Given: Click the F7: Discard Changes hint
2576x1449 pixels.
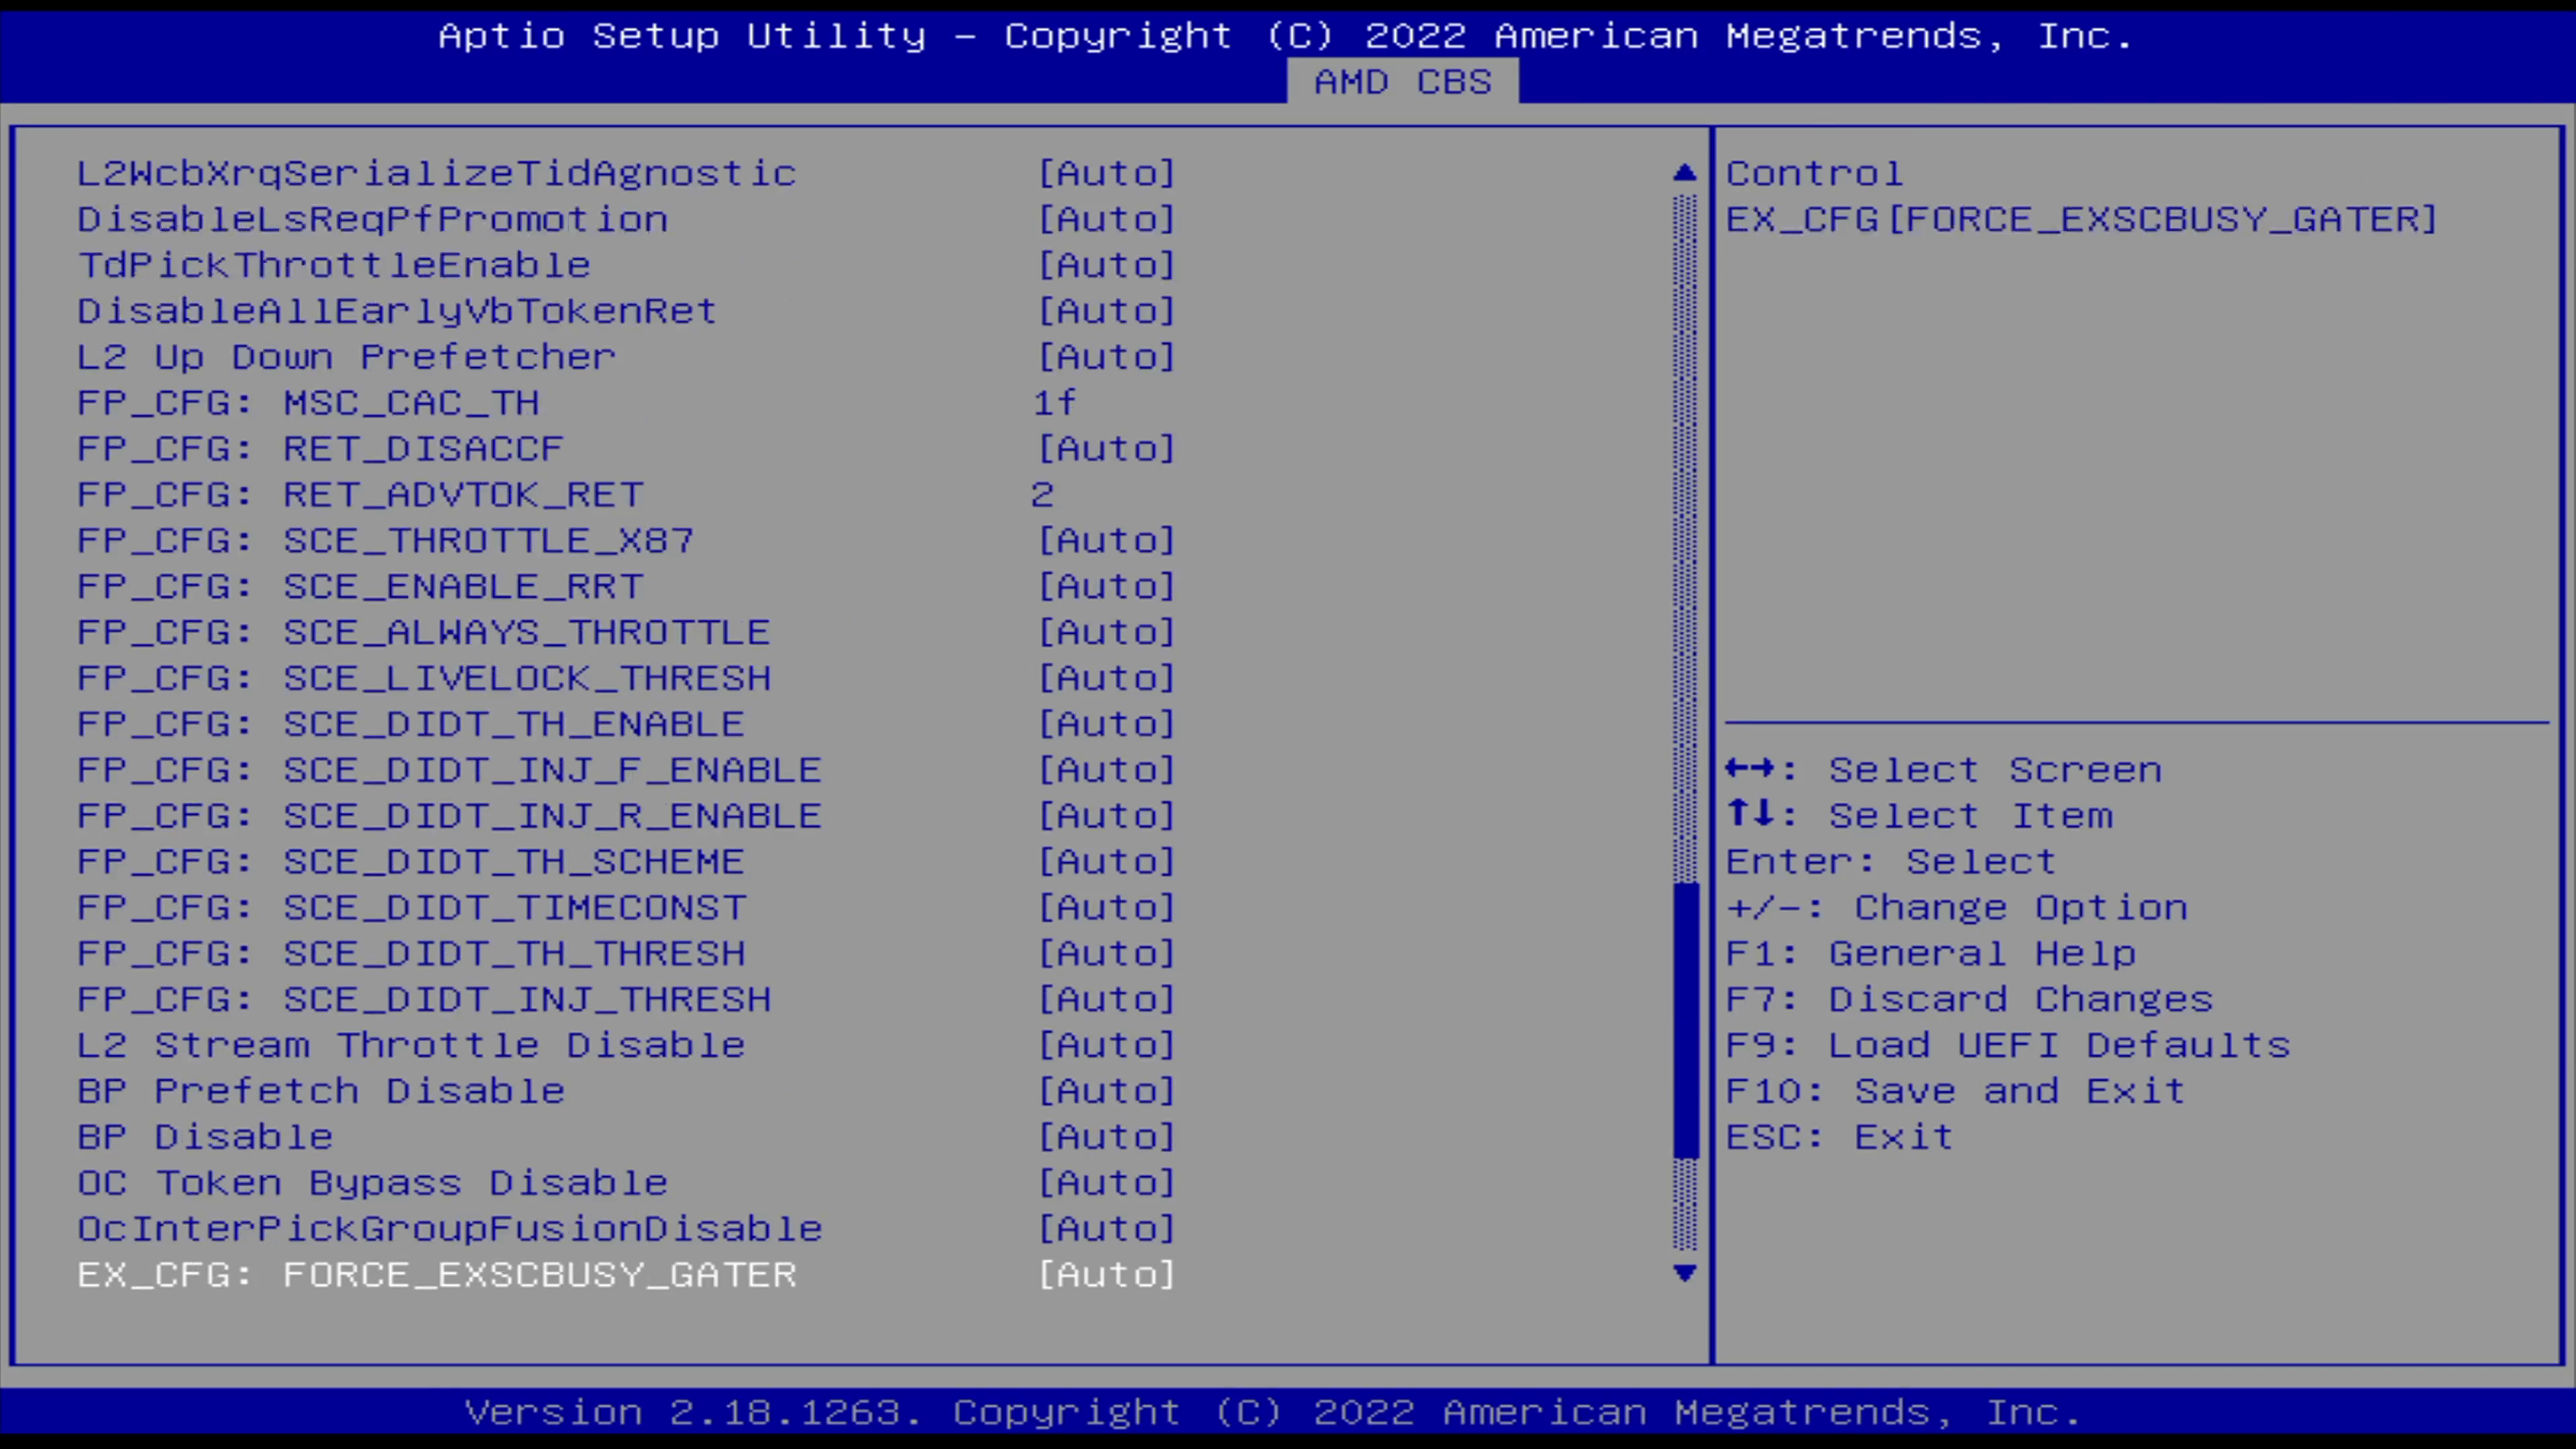Looking at the screenshot, I should pos(1970,1000).
